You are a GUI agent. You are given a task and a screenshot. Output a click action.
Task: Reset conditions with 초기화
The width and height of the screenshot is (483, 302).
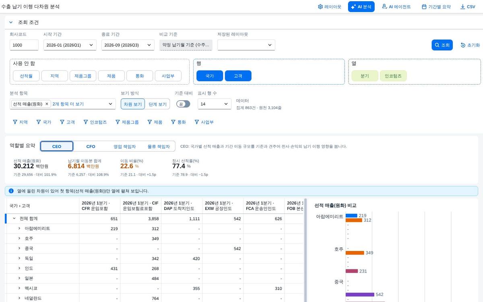(x=470, y=45)
